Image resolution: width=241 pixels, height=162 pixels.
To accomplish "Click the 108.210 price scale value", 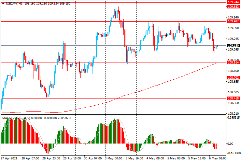I will (233, 113).
